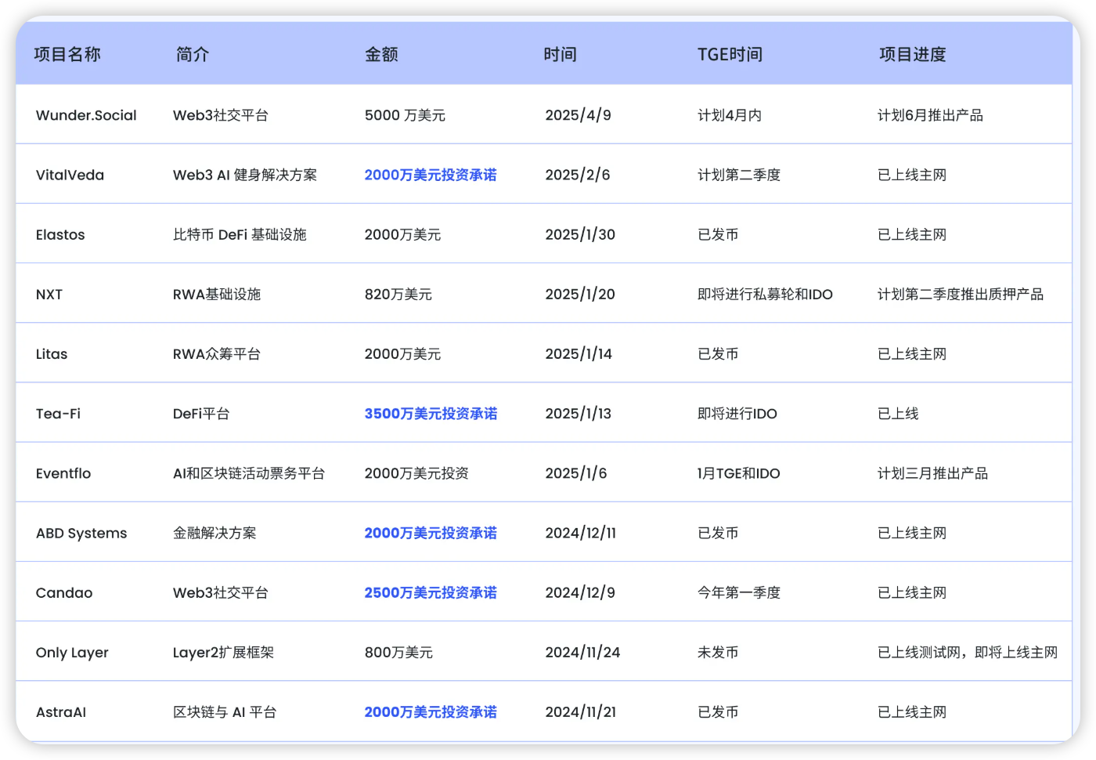Click the date 2024/11/21
The width and height of the screenshot is (1096, 760).
point(581,712)
